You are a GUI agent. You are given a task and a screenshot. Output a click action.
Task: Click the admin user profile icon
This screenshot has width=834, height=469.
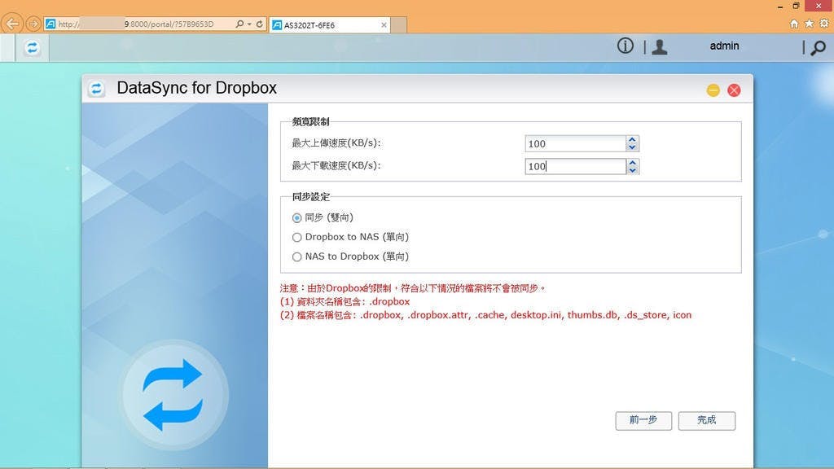[660, 47]
